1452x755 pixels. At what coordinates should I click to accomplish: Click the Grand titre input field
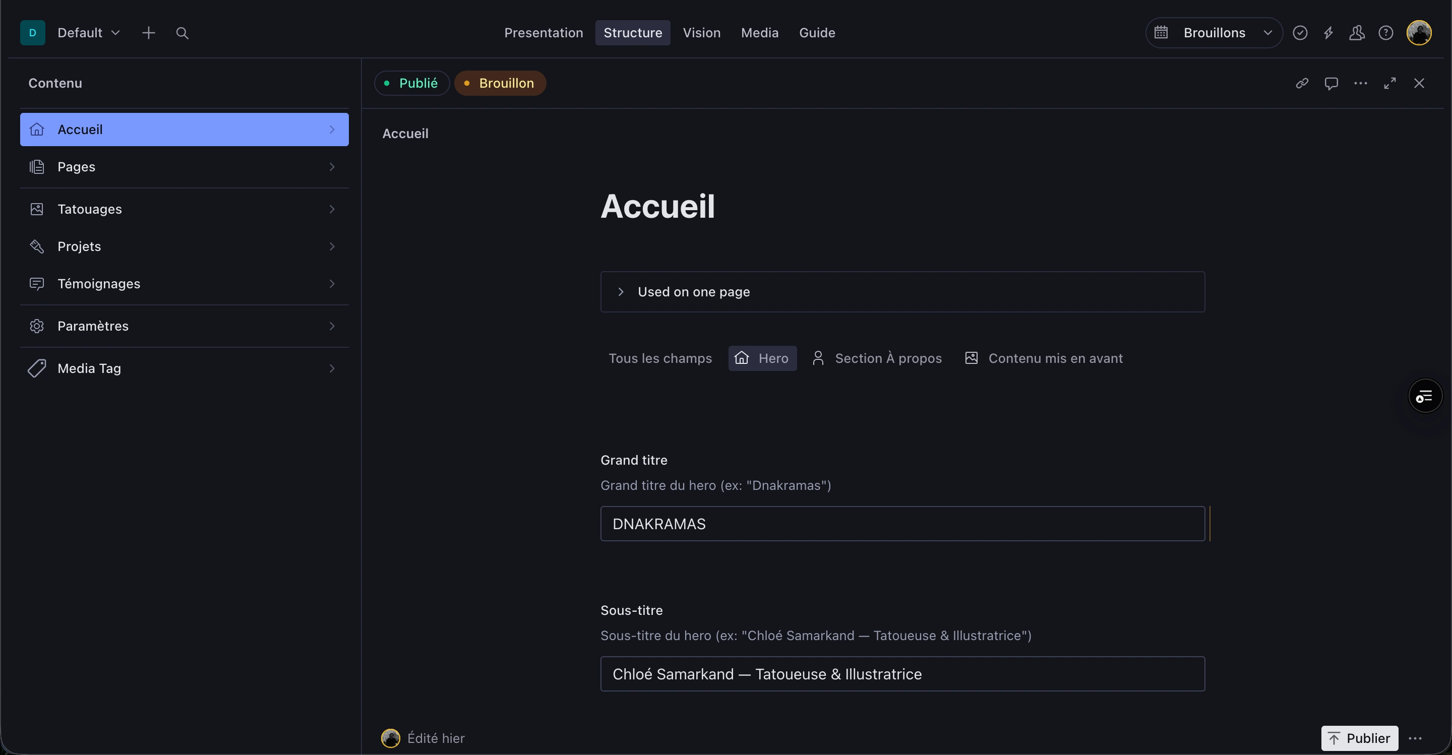pyautogui.click(x=902, y=524)
